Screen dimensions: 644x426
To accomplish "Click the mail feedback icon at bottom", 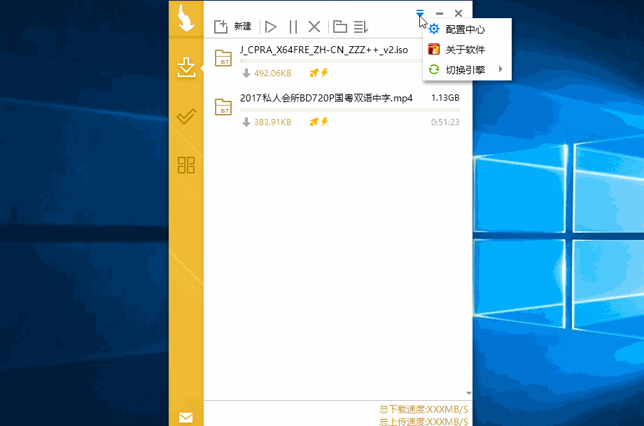I will coord(185,417).
